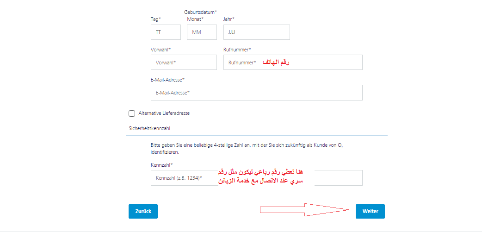The height and width of the screenshot is (245, 482).
Task: Click the Alternative Lieferadresse label text
Action: (x=164, y=113)
